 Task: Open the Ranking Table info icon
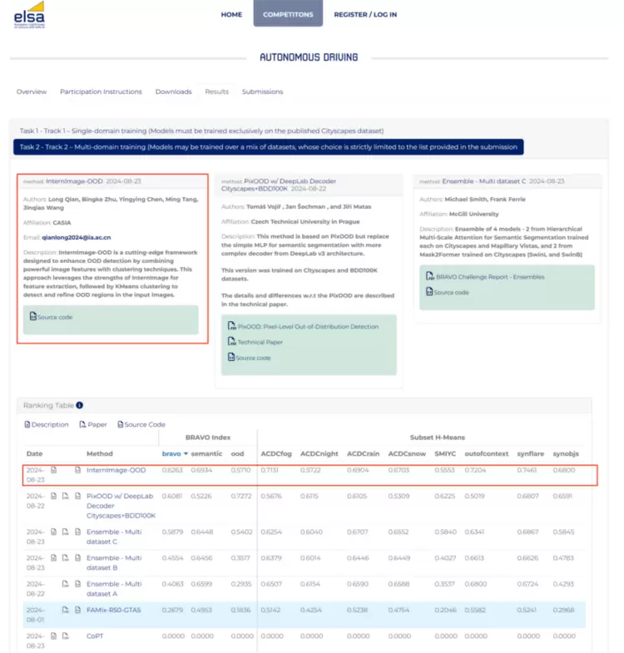[80, 405]
